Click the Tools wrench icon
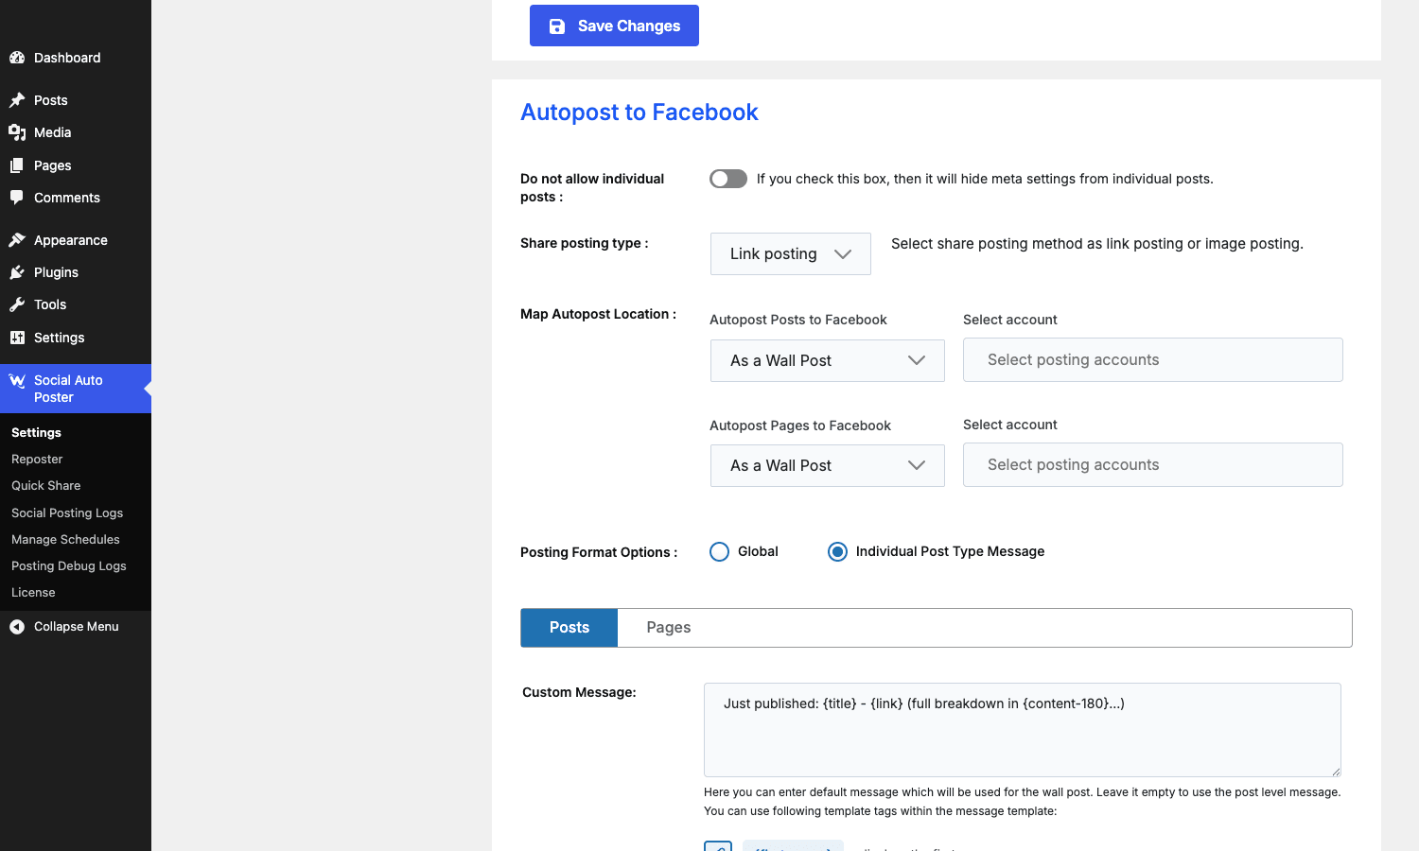Screen dimensions: 1419x851 coord(17,304)
